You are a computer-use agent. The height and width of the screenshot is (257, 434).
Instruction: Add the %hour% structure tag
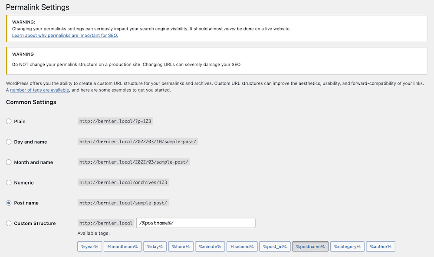point(181,247)
